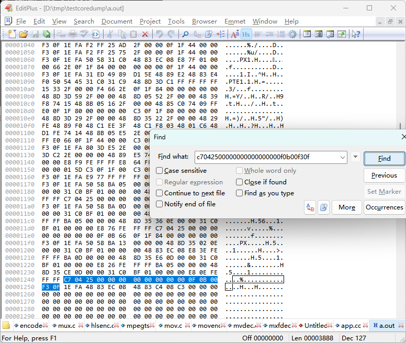This screenshot has width=406, height=343.
Task: Click the Copy toolbar icon
Action: (122, 34)
